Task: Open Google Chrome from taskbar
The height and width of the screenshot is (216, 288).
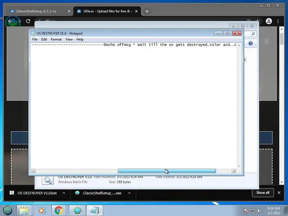Action: pos(58,210)
